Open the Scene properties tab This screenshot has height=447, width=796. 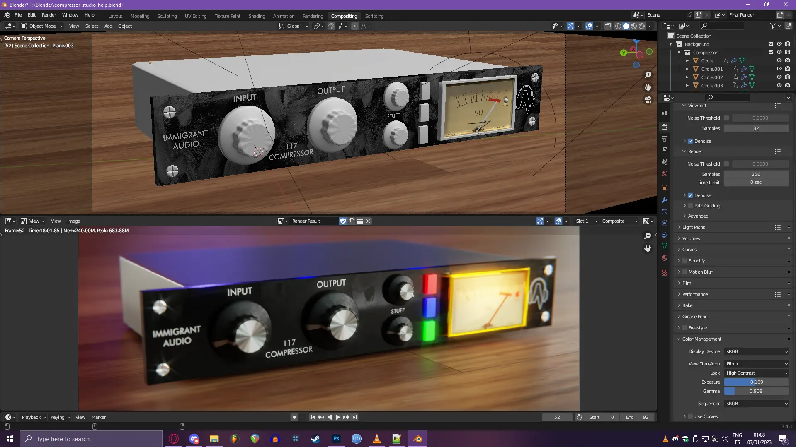coord(665,161)
